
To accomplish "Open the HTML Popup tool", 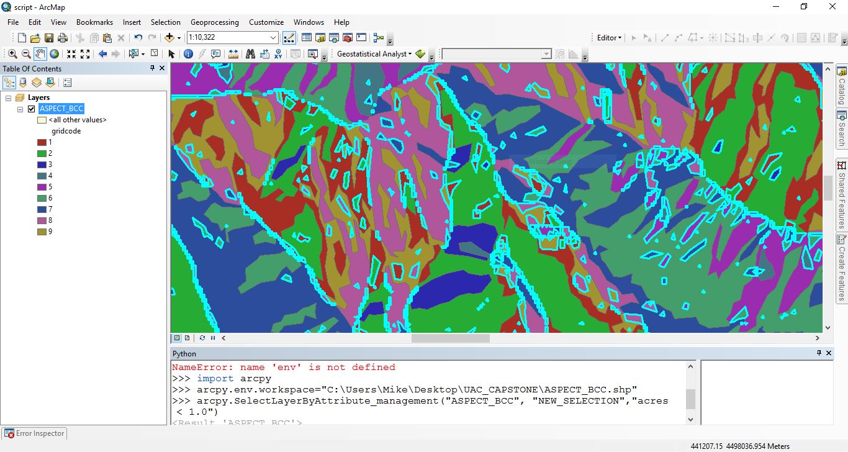I will point(216,54).
